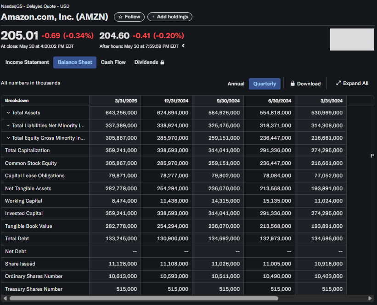Click the scrollbar left arrow
The image size is (377, 305).
click(5, 298)
